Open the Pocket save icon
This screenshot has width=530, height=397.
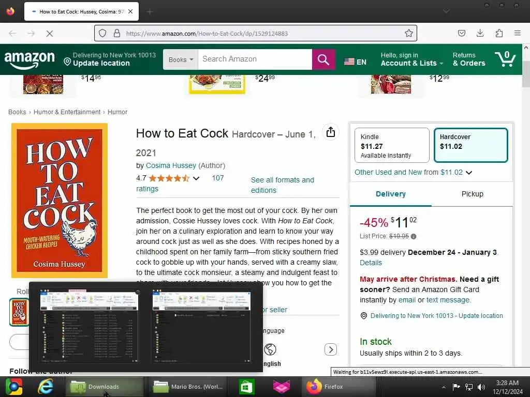coord(461,33)
